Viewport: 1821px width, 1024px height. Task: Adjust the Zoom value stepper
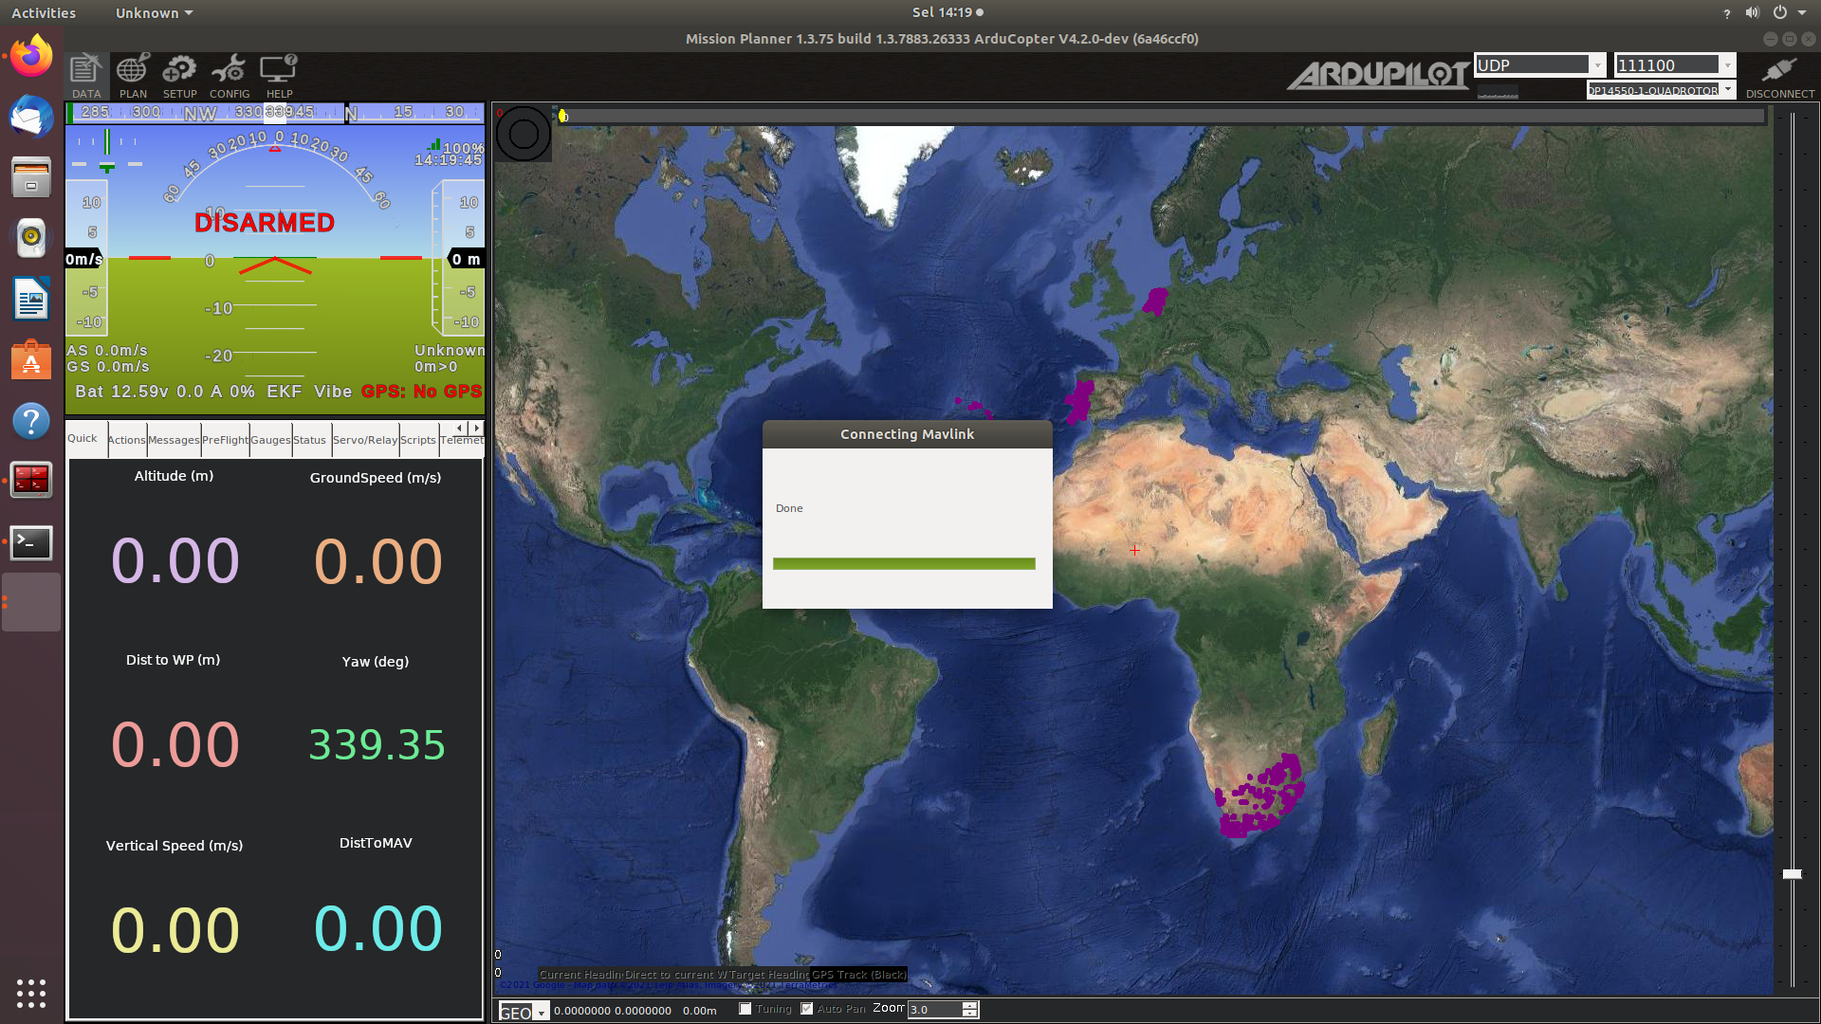[x=969, y=1009]
